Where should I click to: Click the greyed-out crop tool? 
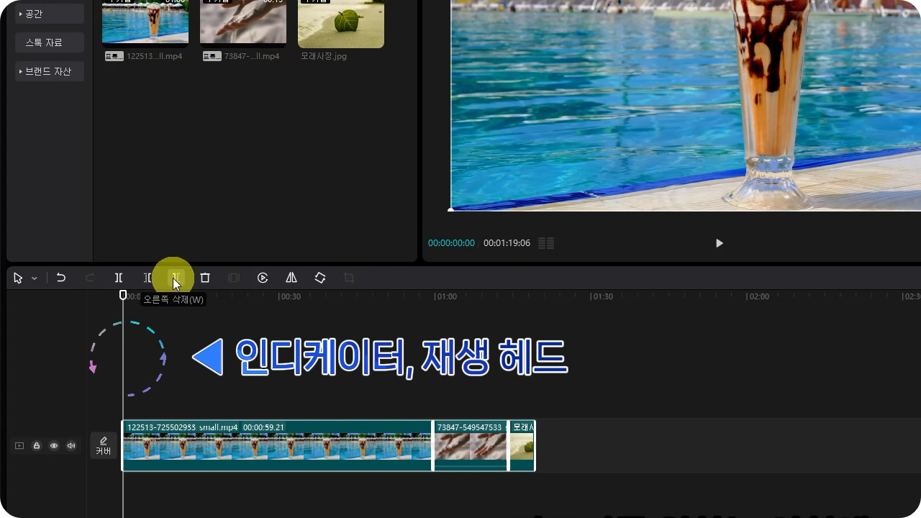click(x=349, y=278)
